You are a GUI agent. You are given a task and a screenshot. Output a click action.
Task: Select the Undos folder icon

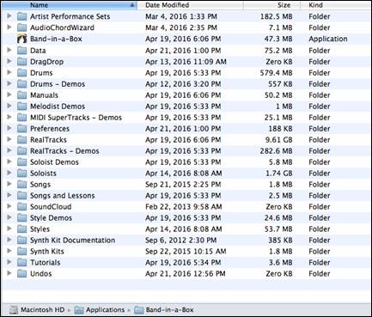[x=21, y=274]
